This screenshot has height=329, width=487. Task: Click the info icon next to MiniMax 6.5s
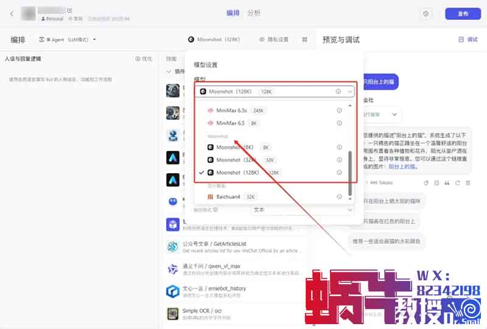point(339,111)
